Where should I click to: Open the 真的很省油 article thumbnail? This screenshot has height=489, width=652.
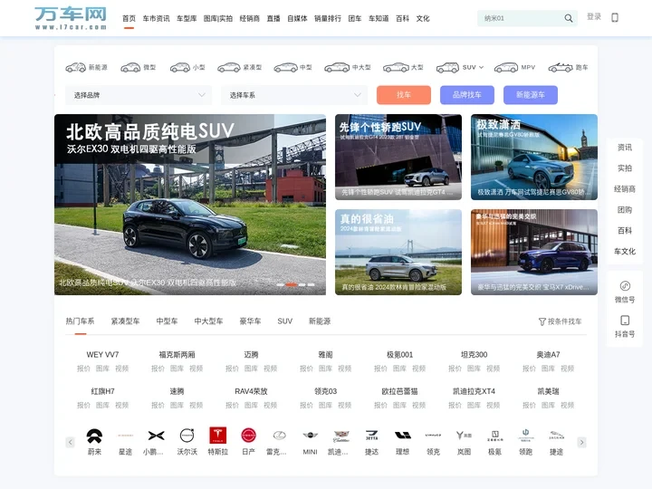tap(398, 252)
